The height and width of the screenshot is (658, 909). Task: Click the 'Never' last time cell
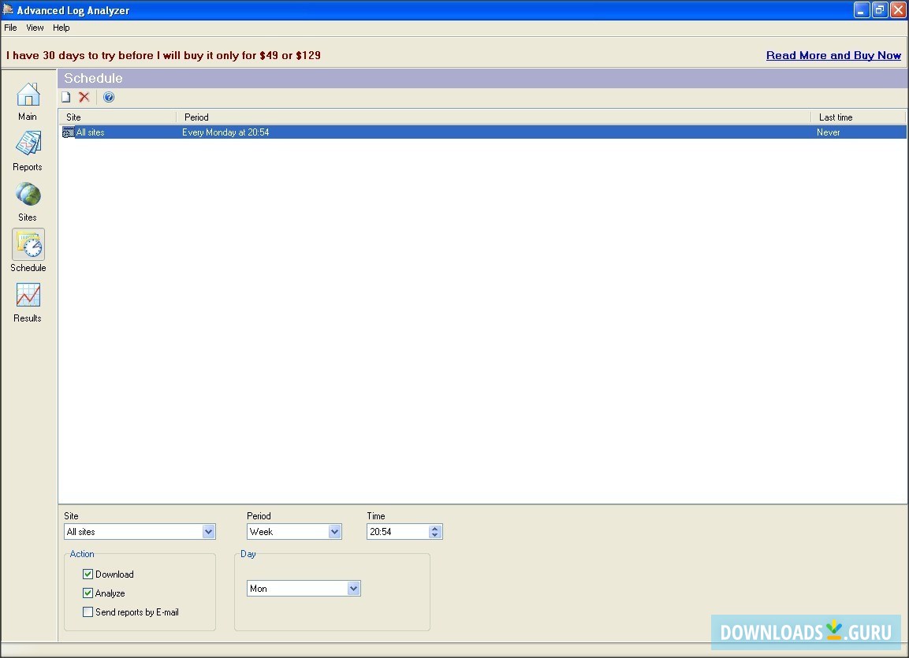coord(828,132)
